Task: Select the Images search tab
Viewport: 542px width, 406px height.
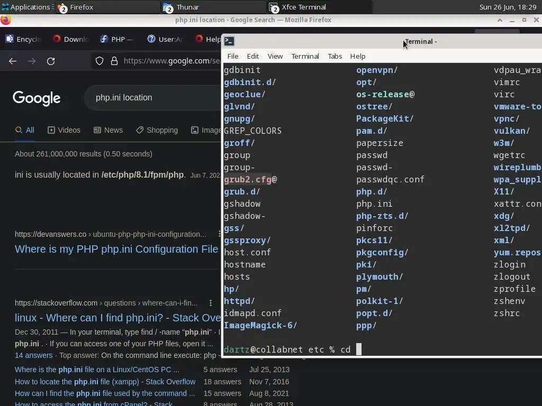Action: (x=206, y=130)
